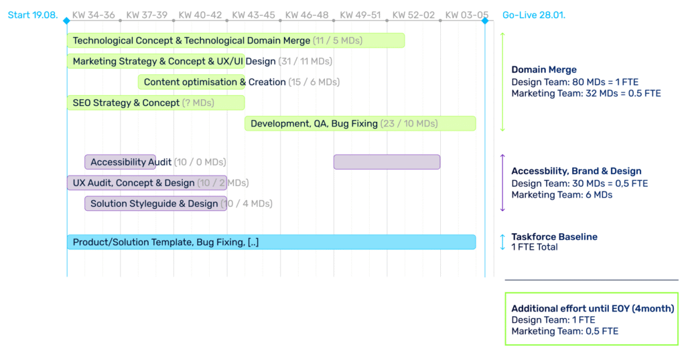Select the blue Product/Solution Template bar

pos(271,242)
